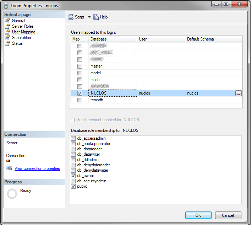The height and width of the screenshot is (225, 251).
Task: Click the Script toolbar icon
Action: (x=71, y=17)
